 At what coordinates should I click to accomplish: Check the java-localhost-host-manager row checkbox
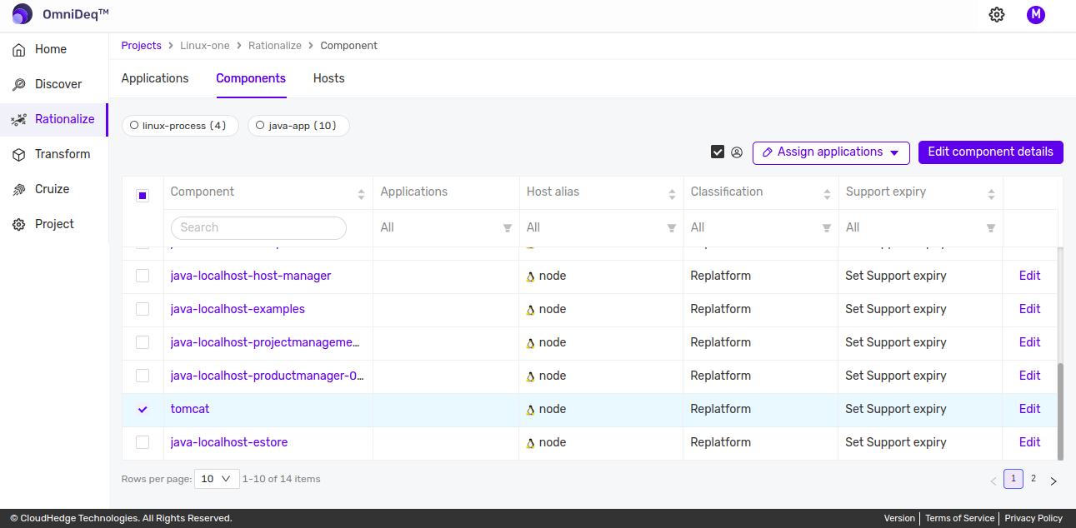pyautogui.click(x=143, y=276)
